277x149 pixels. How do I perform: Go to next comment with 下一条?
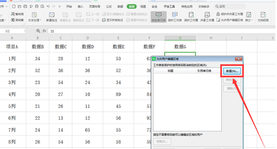pyautogui.click(x=93, y=20)
